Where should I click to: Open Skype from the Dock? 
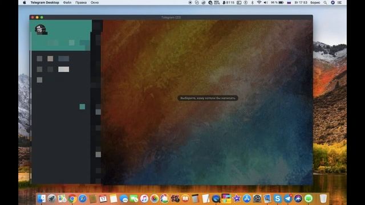pyautogui.click(x=278, y=199)
